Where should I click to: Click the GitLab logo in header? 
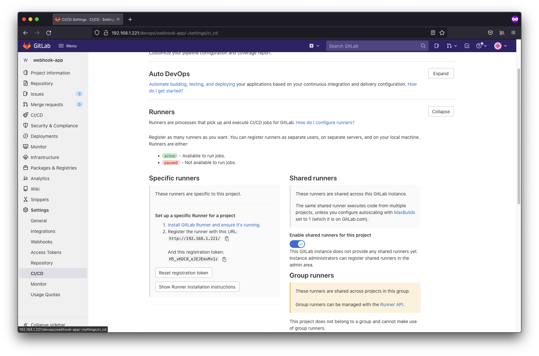point(36,46)
